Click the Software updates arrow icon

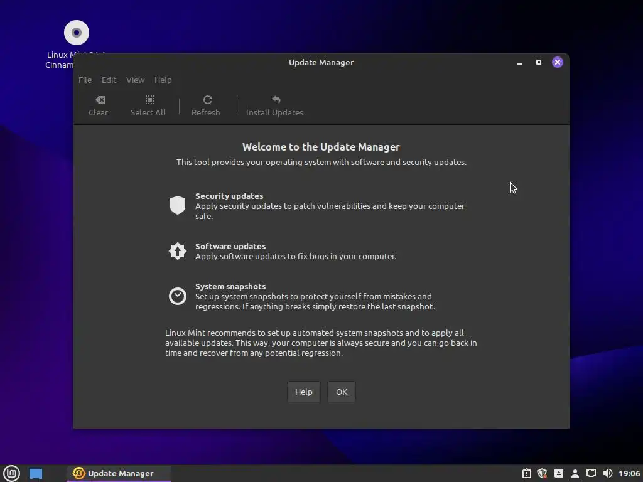pyautogui.click(x=178, y=251)
